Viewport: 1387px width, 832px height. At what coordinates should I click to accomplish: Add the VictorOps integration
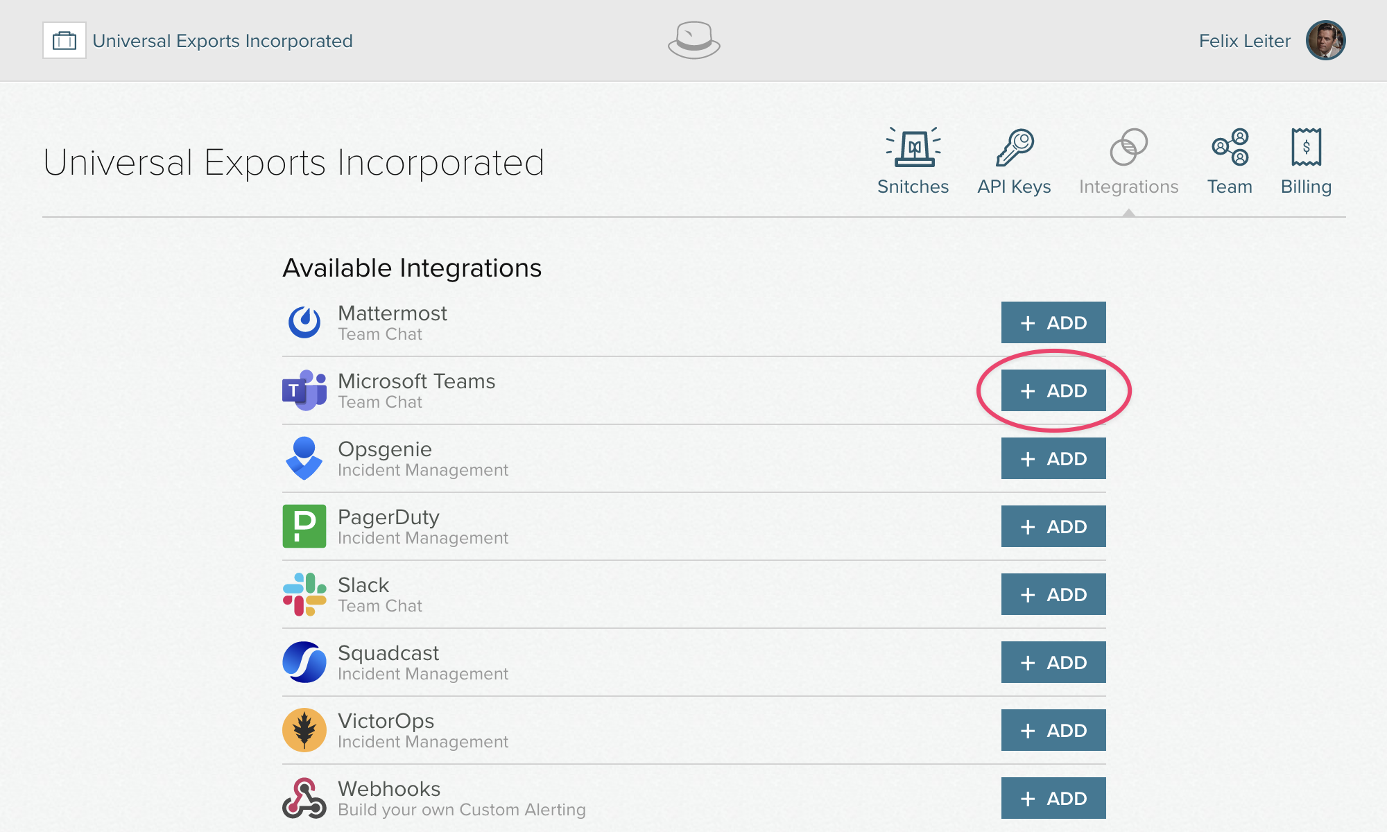1053,730
